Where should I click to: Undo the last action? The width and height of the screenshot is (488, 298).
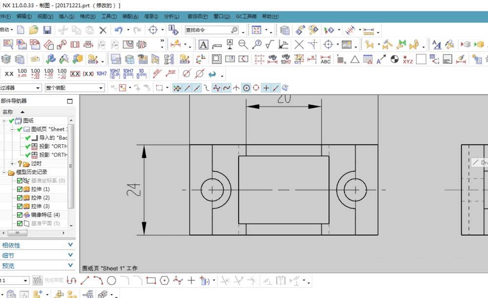[118, 30]
